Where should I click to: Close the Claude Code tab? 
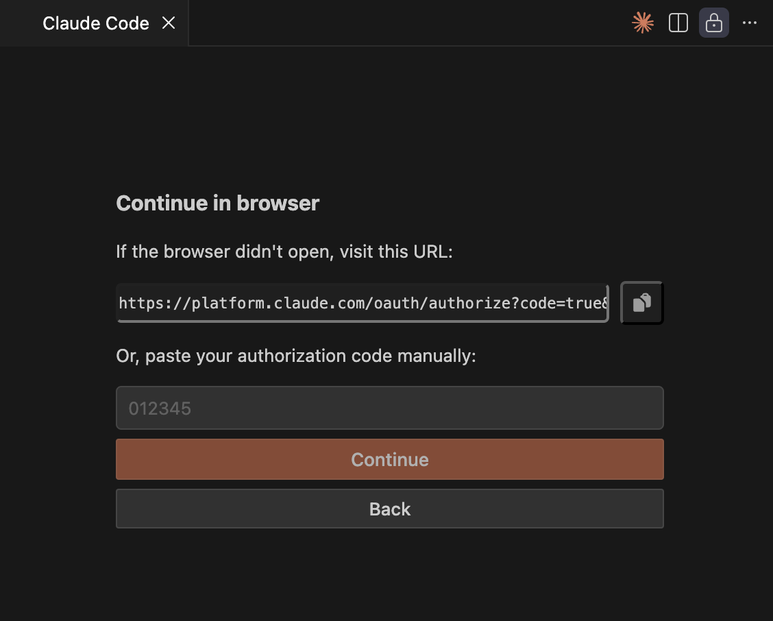coord(169,23)
